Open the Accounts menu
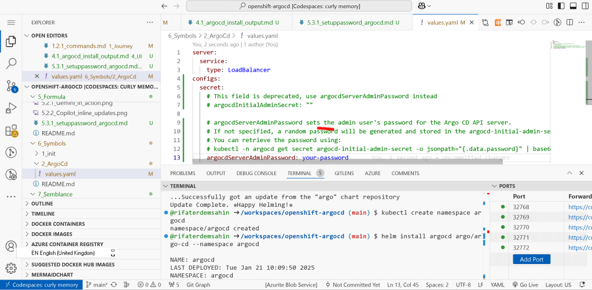The height and width of the screenshot is (290, 592). [x=11, y=246]
